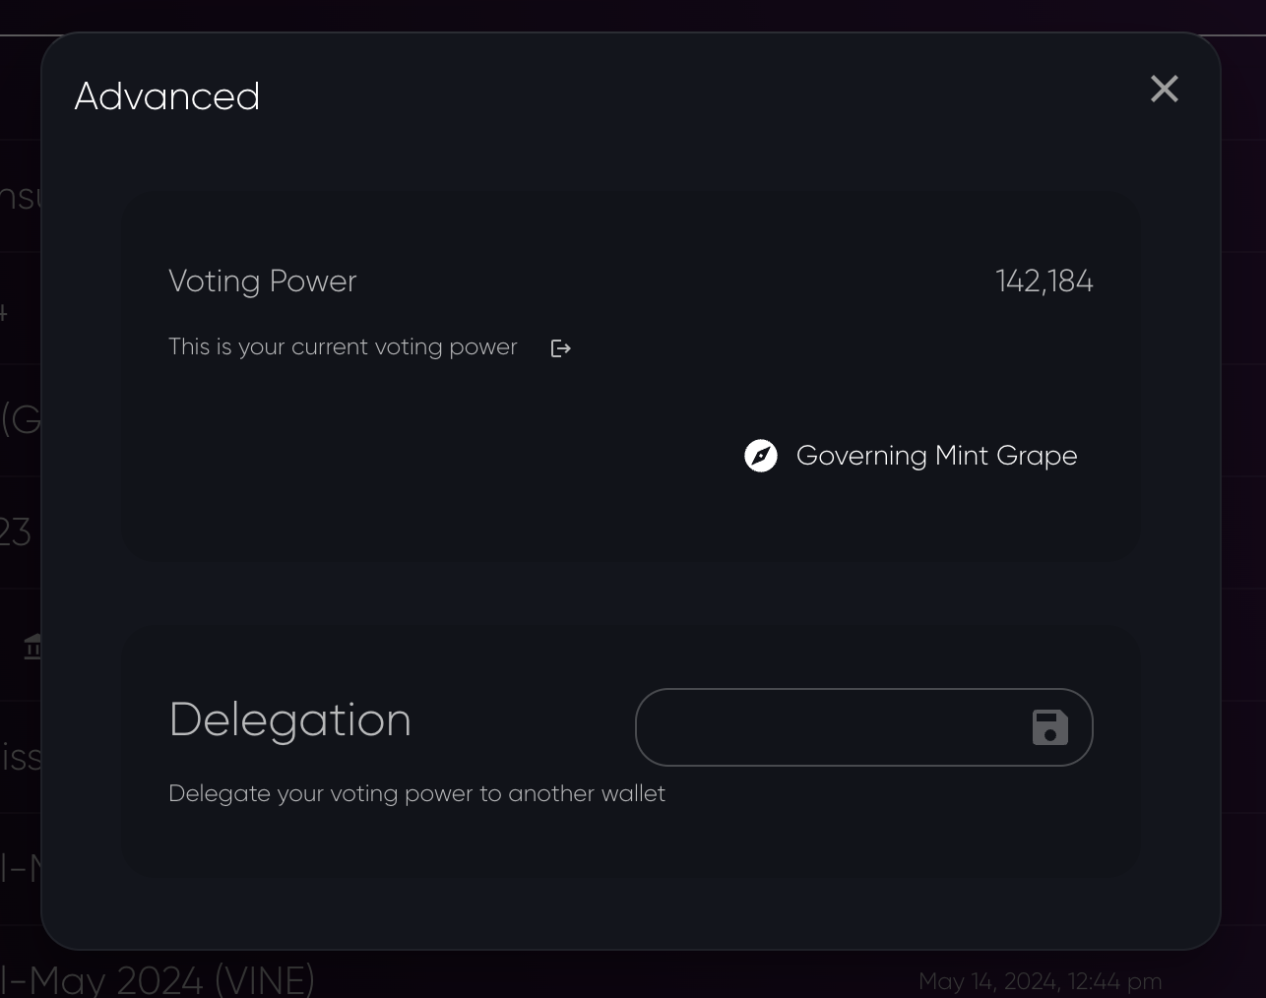Click the Voting Power heading
Screen dimensions: 1266x998
[x=263, y=281]
